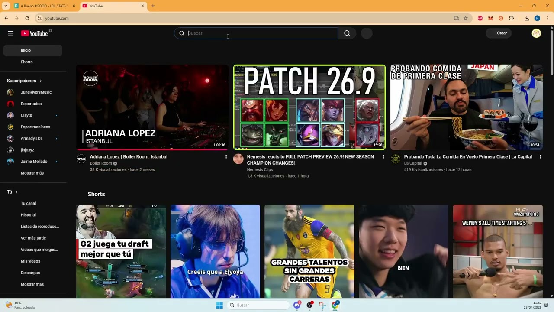Play the Probando Comida de Primera Clase thumbnail
The width and height of the screenshot is (554, 312).
click(x=467, y=107)
